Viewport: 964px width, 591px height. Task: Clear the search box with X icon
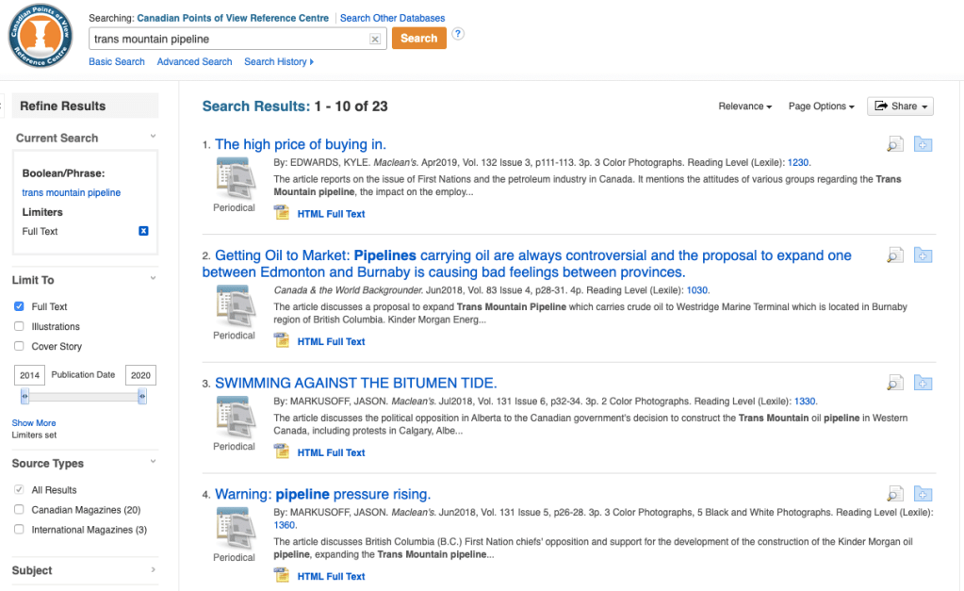[x=375, y=40]
